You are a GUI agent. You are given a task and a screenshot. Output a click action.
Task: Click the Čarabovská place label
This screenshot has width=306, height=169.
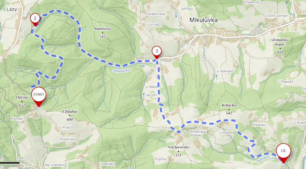pos(155,14)
